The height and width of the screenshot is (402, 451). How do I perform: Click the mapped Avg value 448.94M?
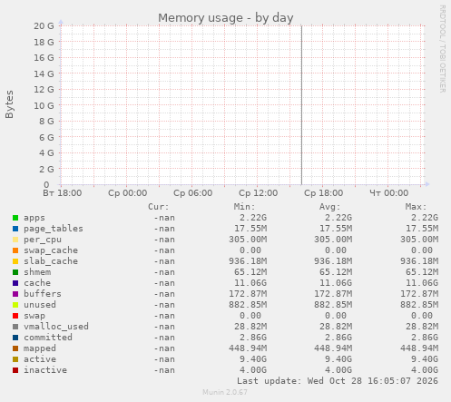pyautogui.click(x=333, y=348)
